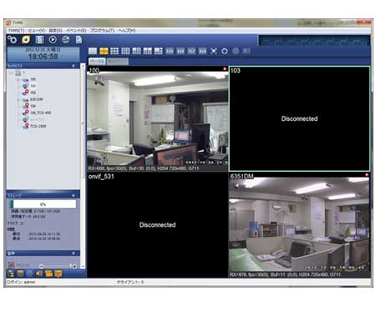Select the 3x3 grid layout icon

(114, 51)
